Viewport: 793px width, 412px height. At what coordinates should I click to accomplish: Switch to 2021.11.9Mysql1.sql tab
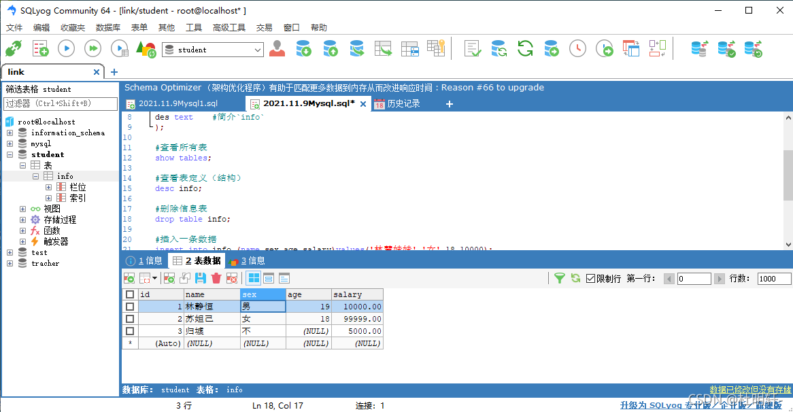coord(178,103)
